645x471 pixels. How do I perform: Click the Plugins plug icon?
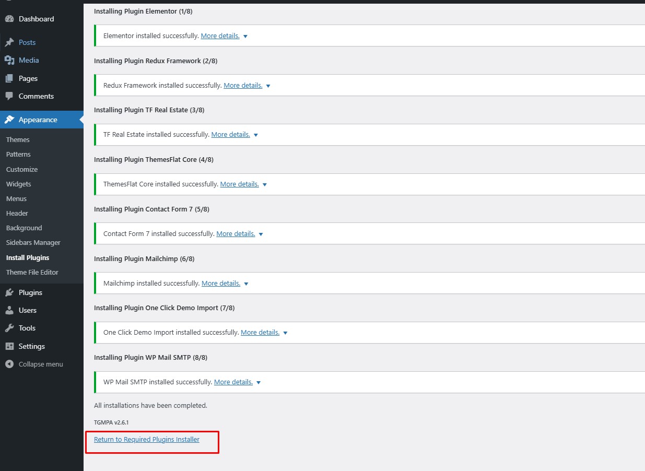[9, 292]
